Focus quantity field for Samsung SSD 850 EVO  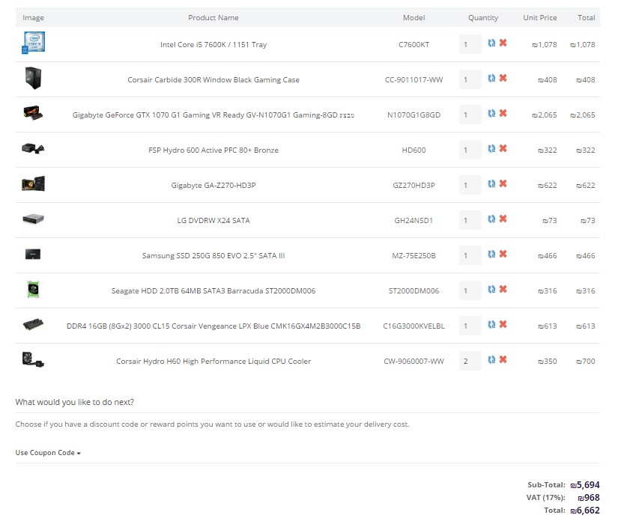[x=470, y=255]
